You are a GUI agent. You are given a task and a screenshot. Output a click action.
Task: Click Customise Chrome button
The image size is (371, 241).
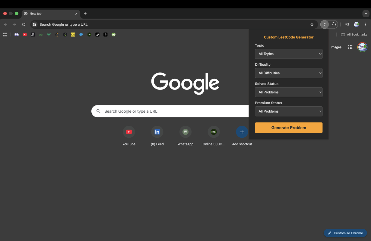[x=345, y=233]
